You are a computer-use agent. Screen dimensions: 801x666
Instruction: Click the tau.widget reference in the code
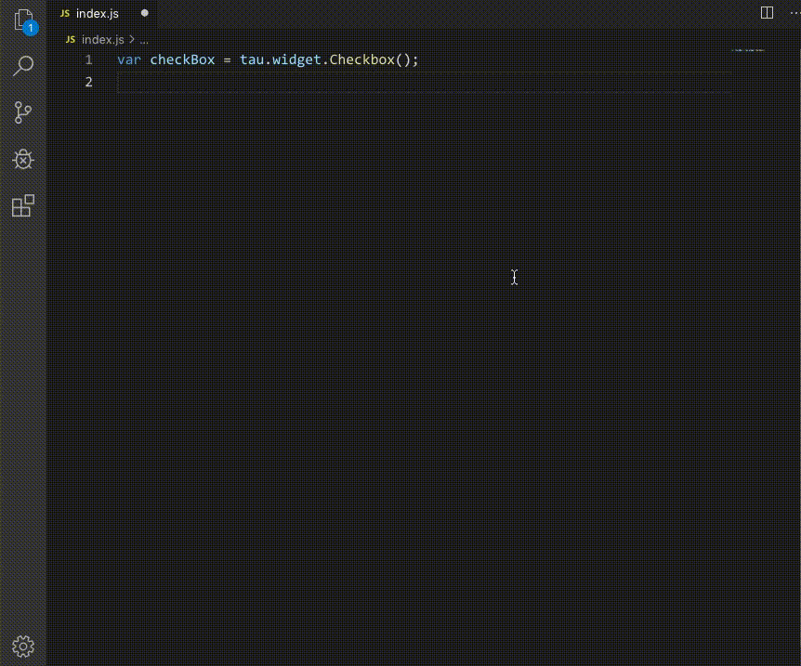click(x=279, y=59)
